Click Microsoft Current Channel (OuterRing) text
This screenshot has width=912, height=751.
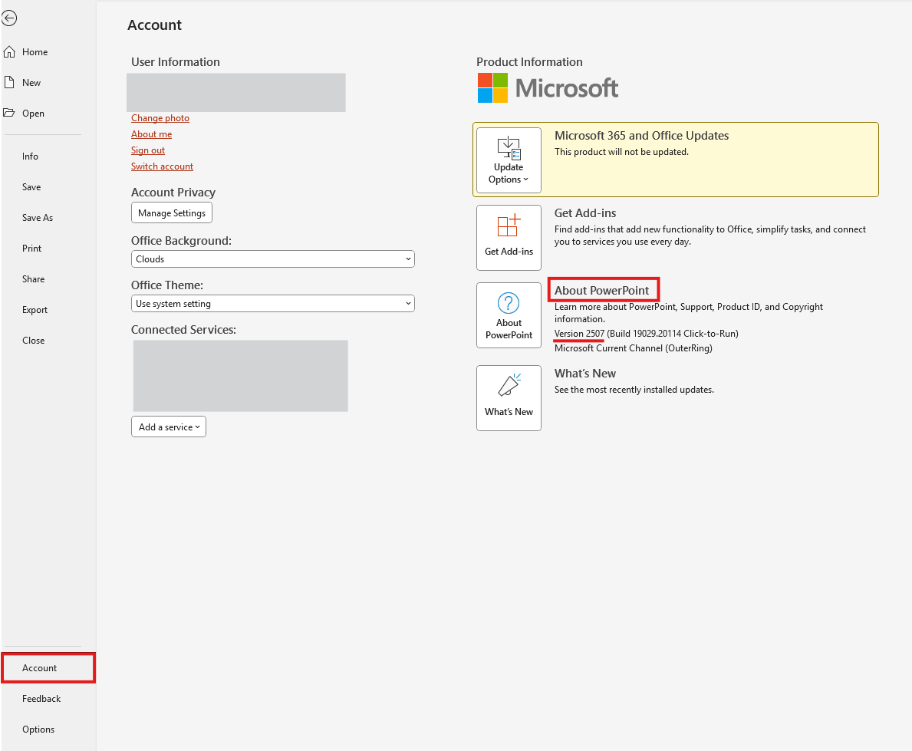633,348
